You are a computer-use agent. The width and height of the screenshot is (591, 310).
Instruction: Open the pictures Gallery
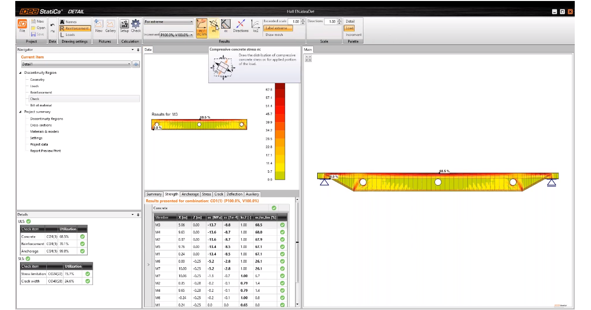pyautogui.click(x=110, y=26)
